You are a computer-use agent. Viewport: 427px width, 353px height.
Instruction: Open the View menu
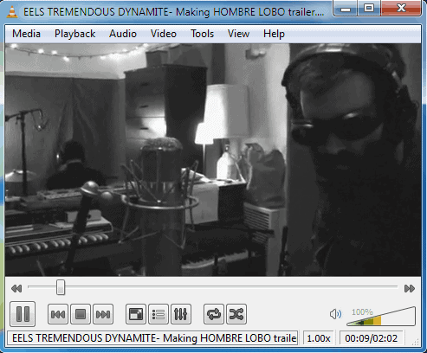click(x=238, y=34)
